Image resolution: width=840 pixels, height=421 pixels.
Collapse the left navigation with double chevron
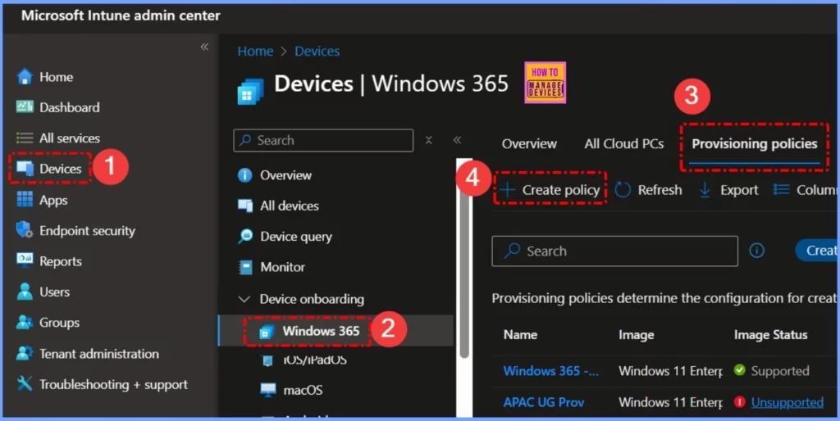pyautogui.click(x=204, y=47)
